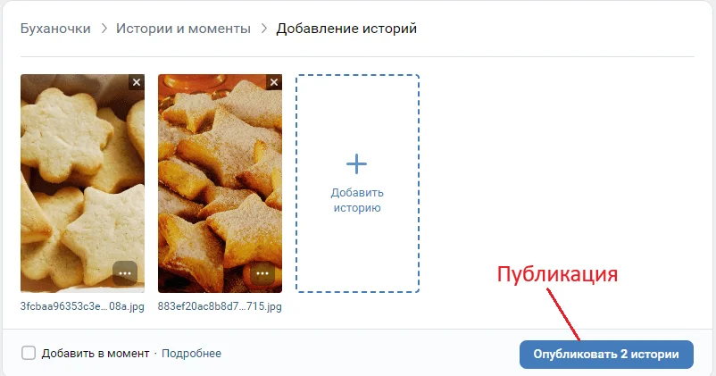Click the chevron after "Буханочки"
This screenshot has width=716, height=376.
[104, 29]
